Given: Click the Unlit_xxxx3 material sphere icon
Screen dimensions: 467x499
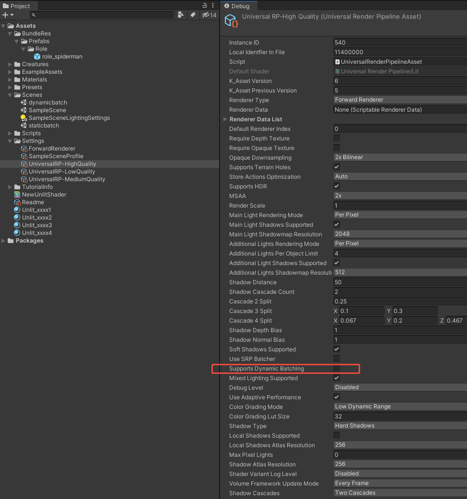Looking at the screenshot, I should click(17, 225).
